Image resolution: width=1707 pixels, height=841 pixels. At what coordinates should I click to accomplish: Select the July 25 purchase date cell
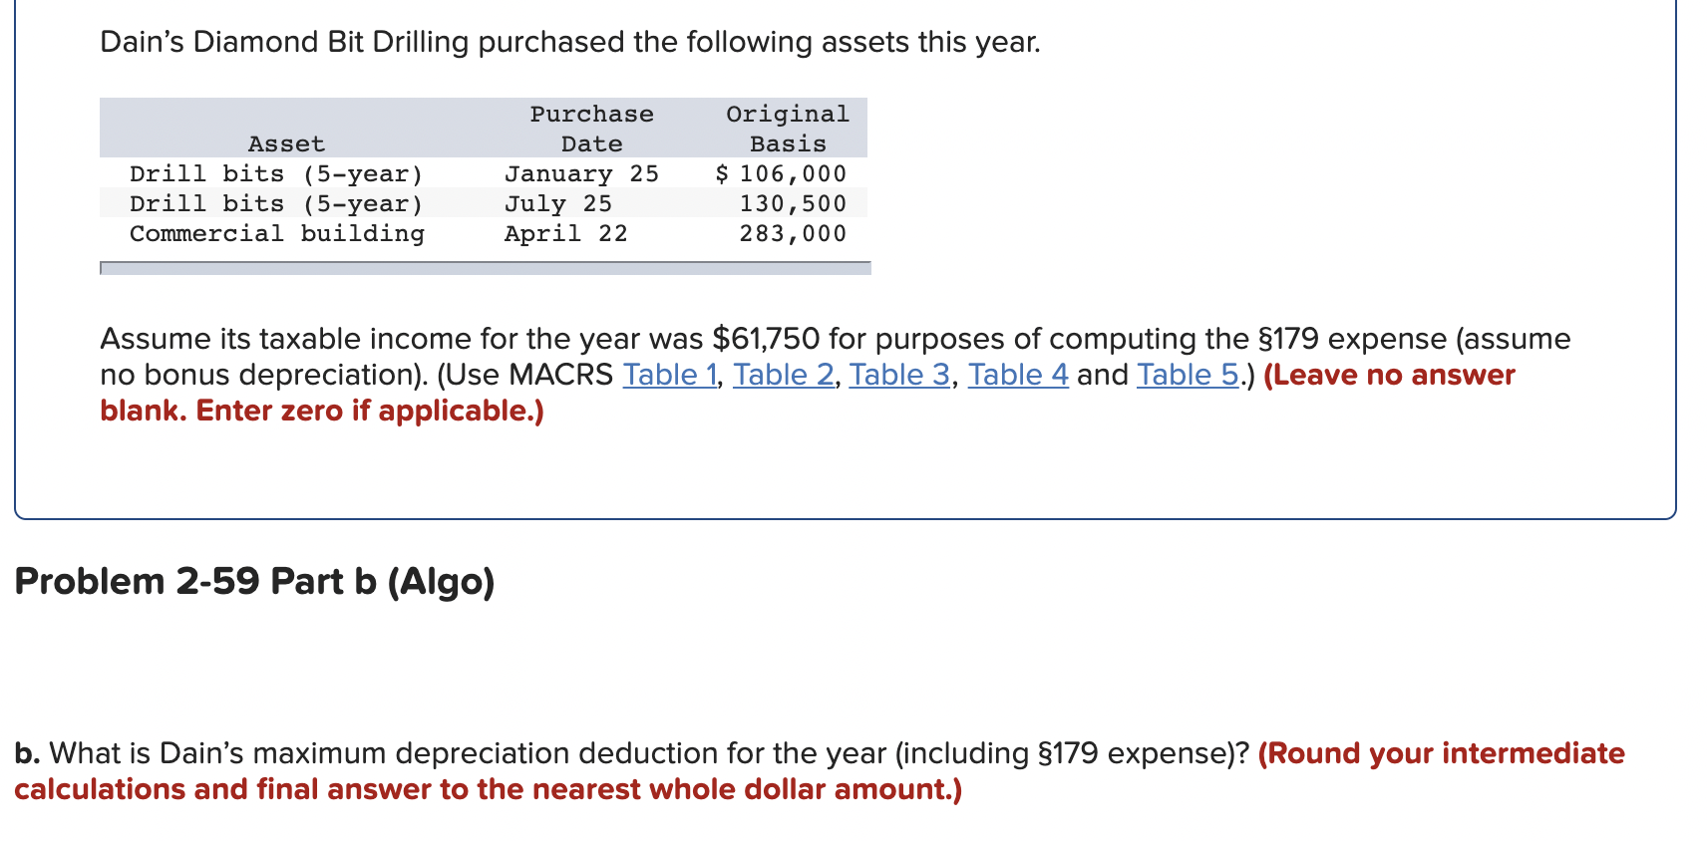pyautogui.click(x=557, y=203)
